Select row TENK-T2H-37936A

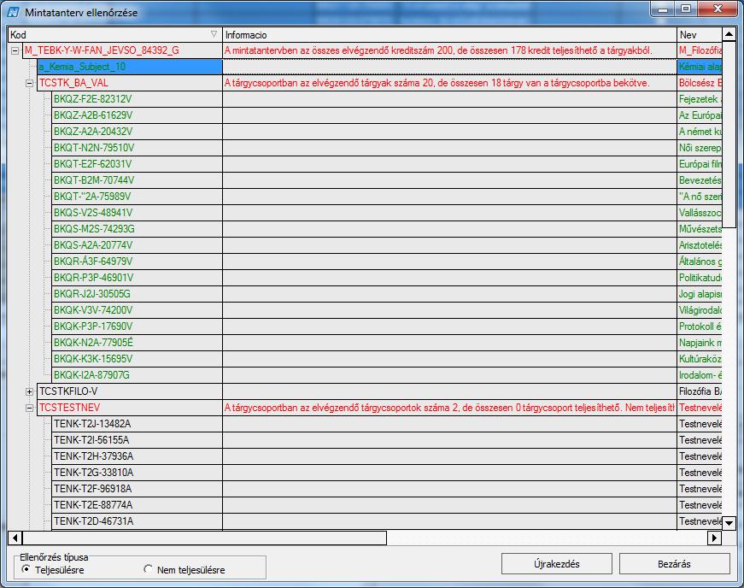coord(137,456)
